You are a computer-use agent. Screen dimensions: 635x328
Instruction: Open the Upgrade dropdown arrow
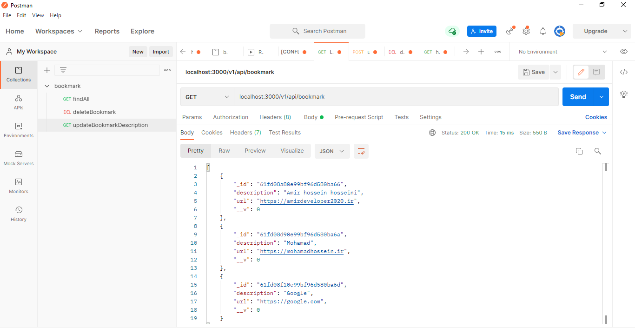pos(625,31)
